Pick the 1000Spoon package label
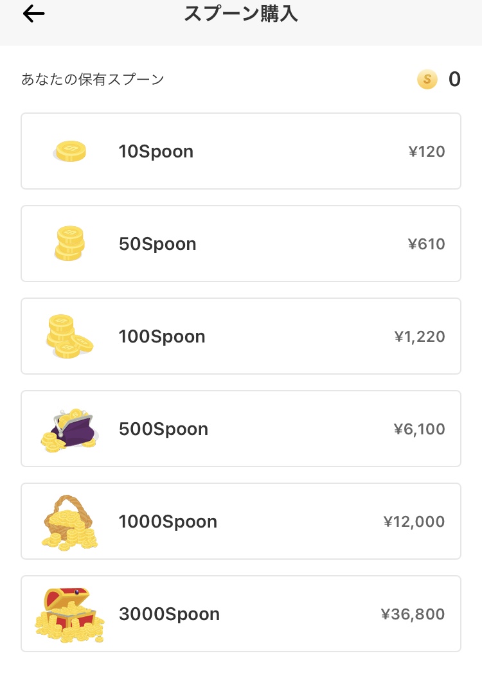Screen dimensions: 482x676 coord(168,522)
